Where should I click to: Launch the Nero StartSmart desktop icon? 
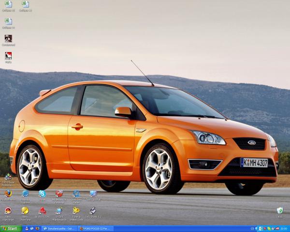tap(8, 211)
